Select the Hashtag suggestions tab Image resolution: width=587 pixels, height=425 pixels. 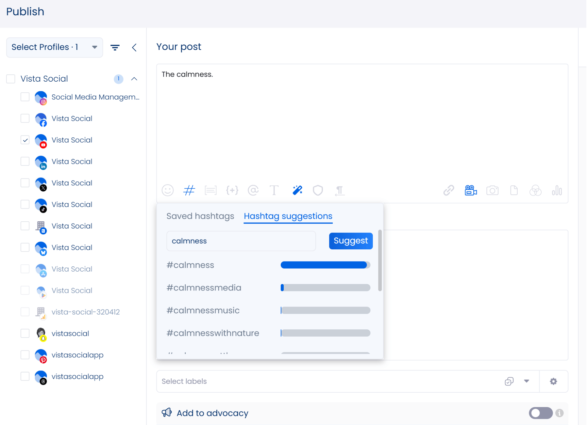pos(288,216)
